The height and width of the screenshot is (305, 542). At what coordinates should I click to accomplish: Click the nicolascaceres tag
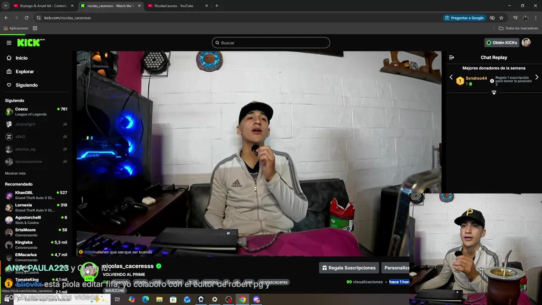pos(273,282)
